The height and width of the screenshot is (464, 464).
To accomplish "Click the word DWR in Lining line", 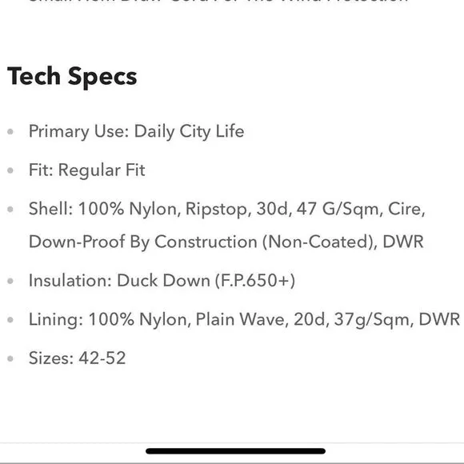I will point(439,319).
